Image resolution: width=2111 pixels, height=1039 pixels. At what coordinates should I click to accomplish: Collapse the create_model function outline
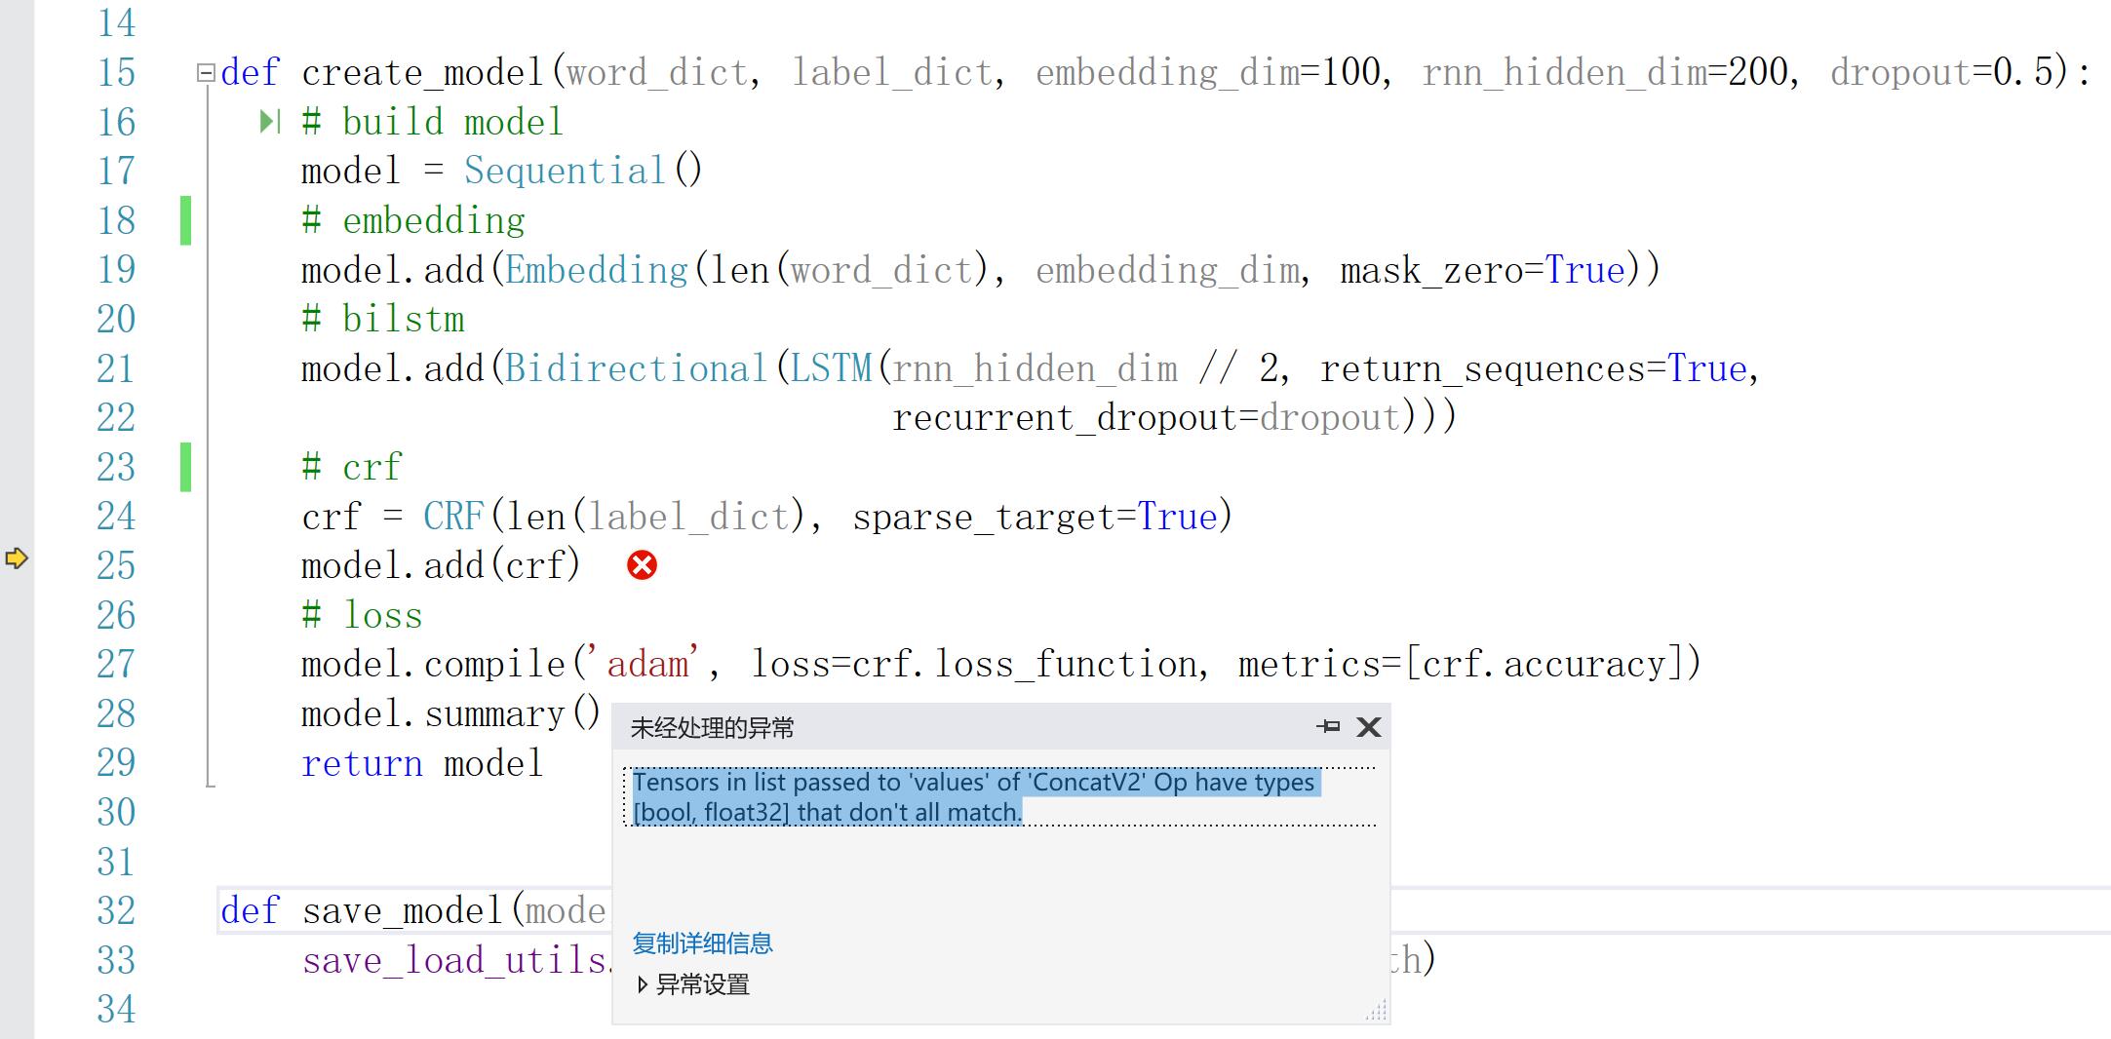[205, 73]
